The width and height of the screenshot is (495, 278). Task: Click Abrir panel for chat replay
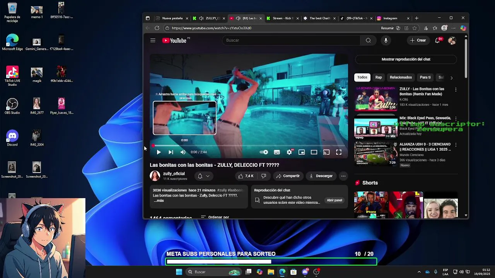(x=334, y=200)
